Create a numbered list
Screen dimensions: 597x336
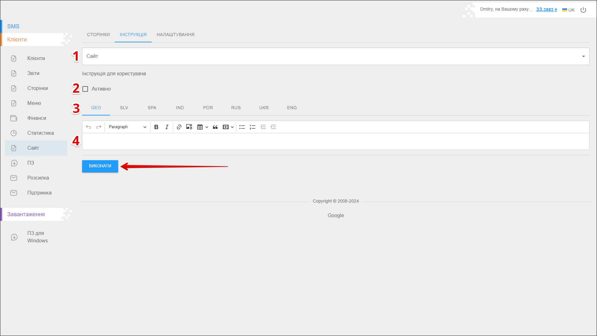pyautogui.click(x=252, y=127)
